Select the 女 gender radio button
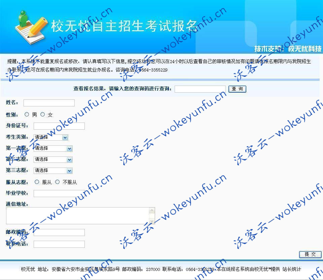 coord(43,114)
